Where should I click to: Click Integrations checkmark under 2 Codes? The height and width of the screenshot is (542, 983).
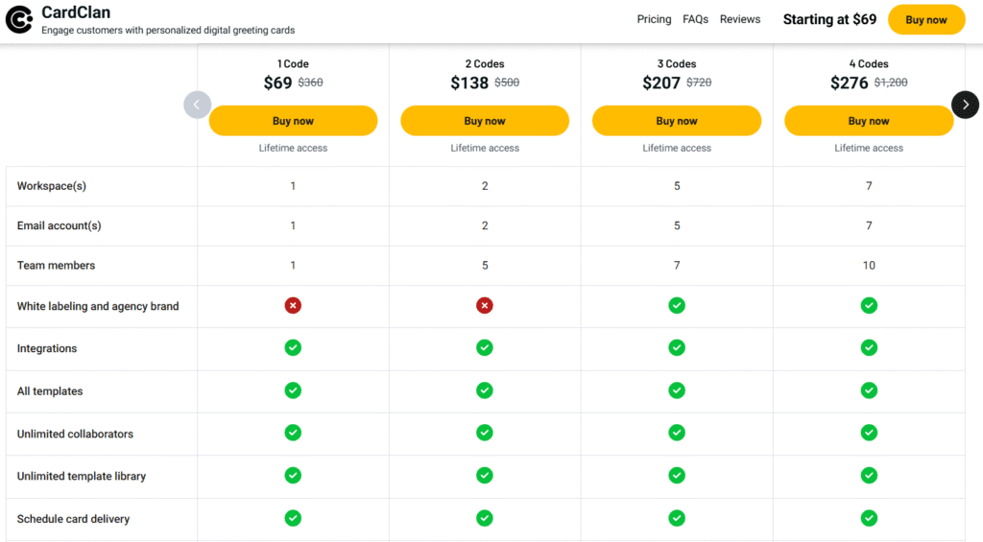click(x=485, y=348)
